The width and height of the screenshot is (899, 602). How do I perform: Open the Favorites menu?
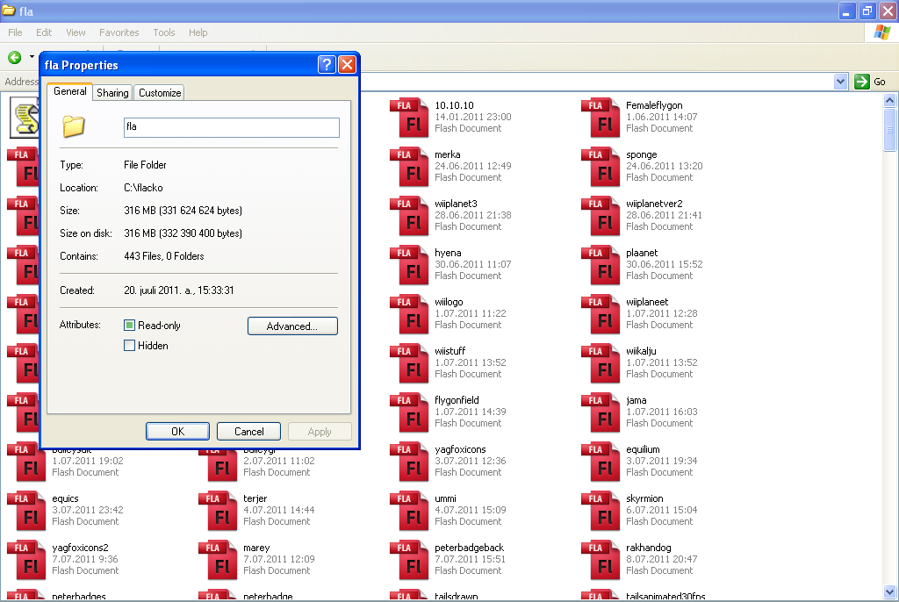click(x=119, y=32)
